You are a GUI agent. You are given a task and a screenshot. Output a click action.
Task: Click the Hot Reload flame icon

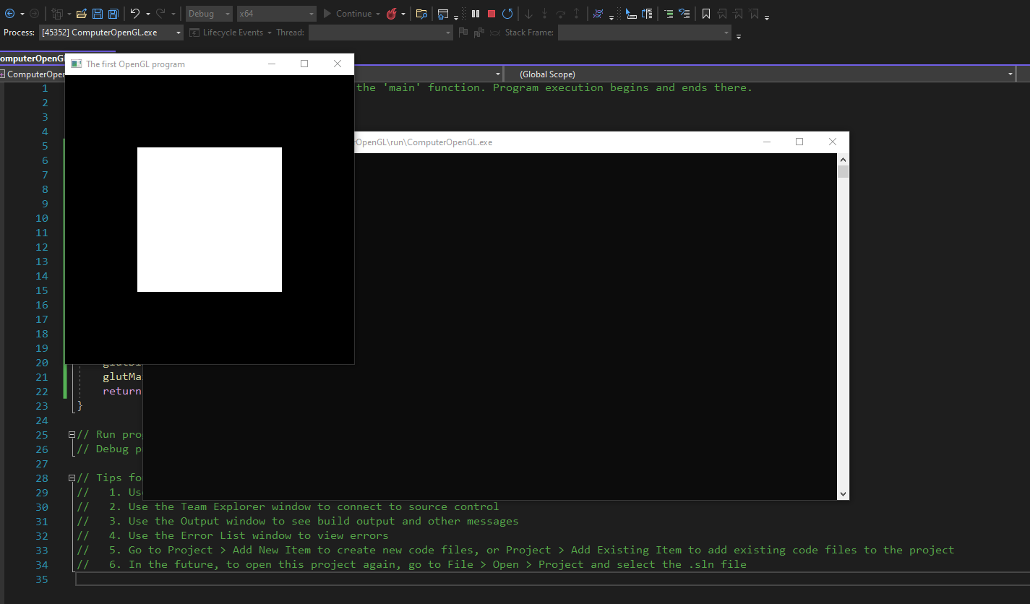point(391,14)
